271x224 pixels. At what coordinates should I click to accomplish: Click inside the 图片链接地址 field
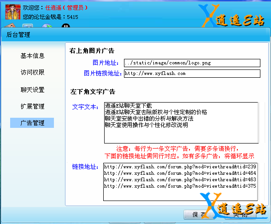click(192, 74)
